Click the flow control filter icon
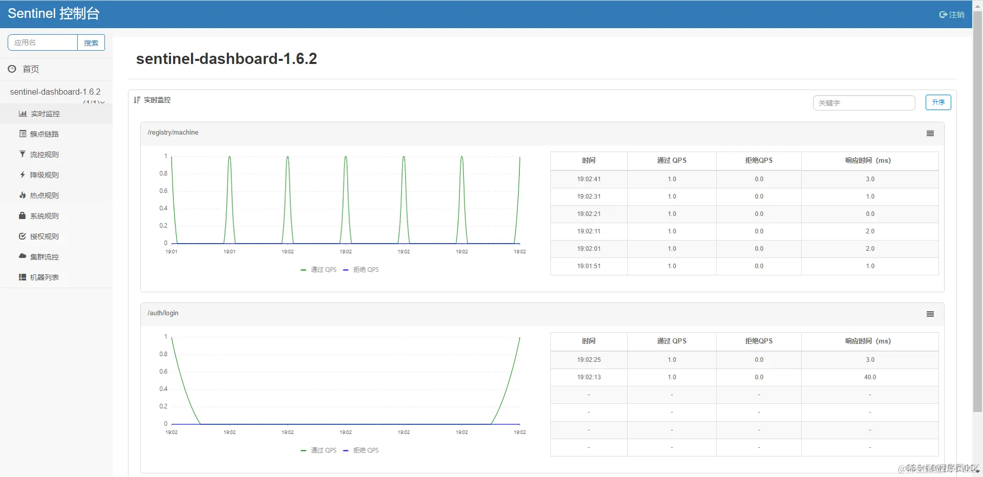983x477 pixels. [x=23, y=154]
